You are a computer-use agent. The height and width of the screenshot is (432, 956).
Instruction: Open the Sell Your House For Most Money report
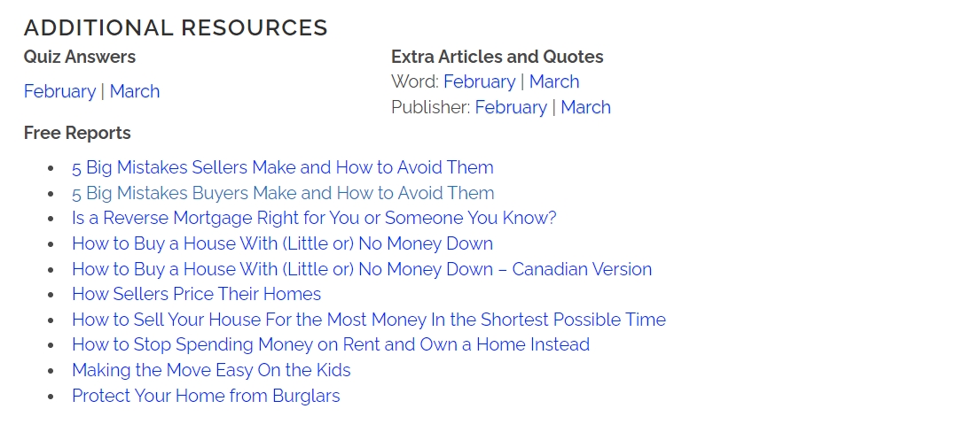pos(369,320)
